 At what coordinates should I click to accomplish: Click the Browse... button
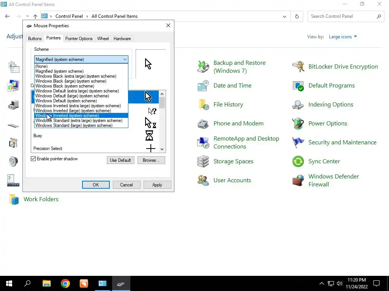151,160
